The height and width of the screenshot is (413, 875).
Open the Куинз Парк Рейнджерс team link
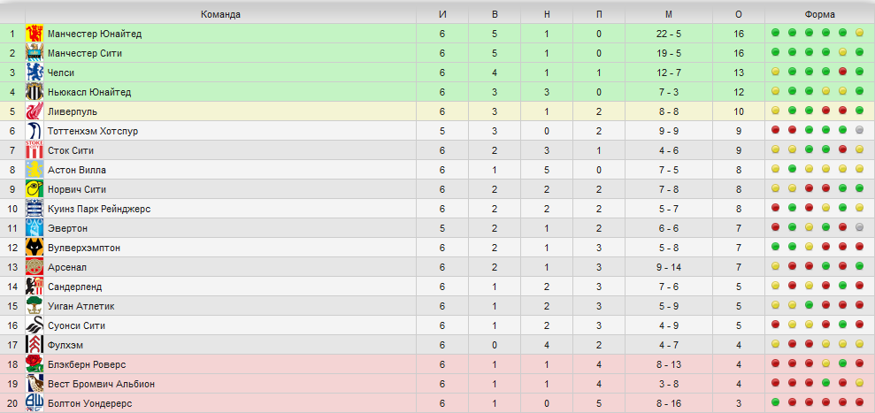point(99,210)
